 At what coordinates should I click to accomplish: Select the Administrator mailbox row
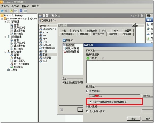coord(48,29)
